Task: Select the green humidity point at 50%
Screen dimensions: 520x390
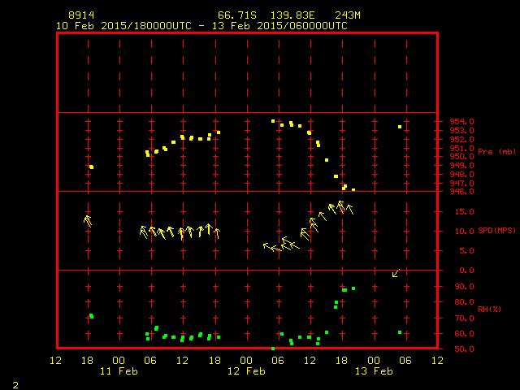Action: (273, 349)
